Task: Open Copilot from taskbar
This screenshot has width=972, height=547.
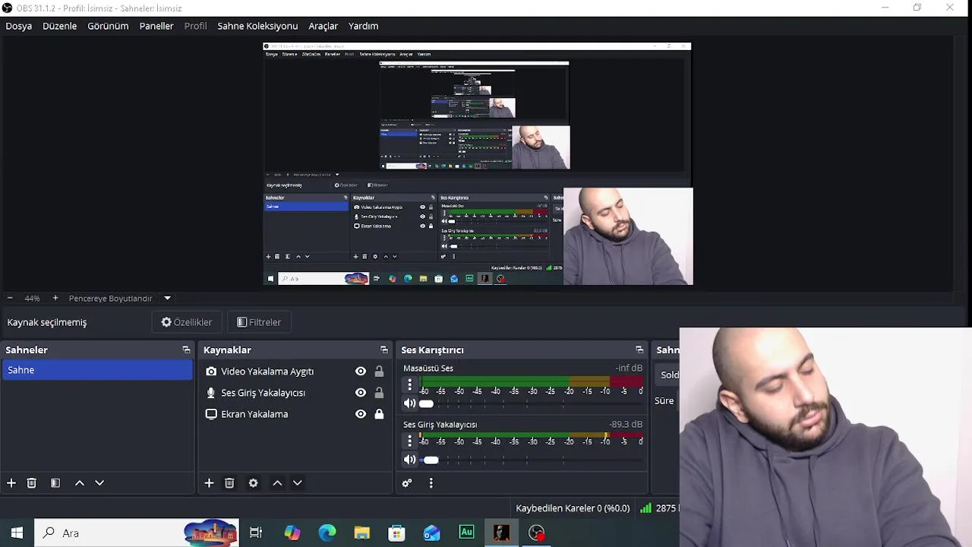Action: click(292, 533)
